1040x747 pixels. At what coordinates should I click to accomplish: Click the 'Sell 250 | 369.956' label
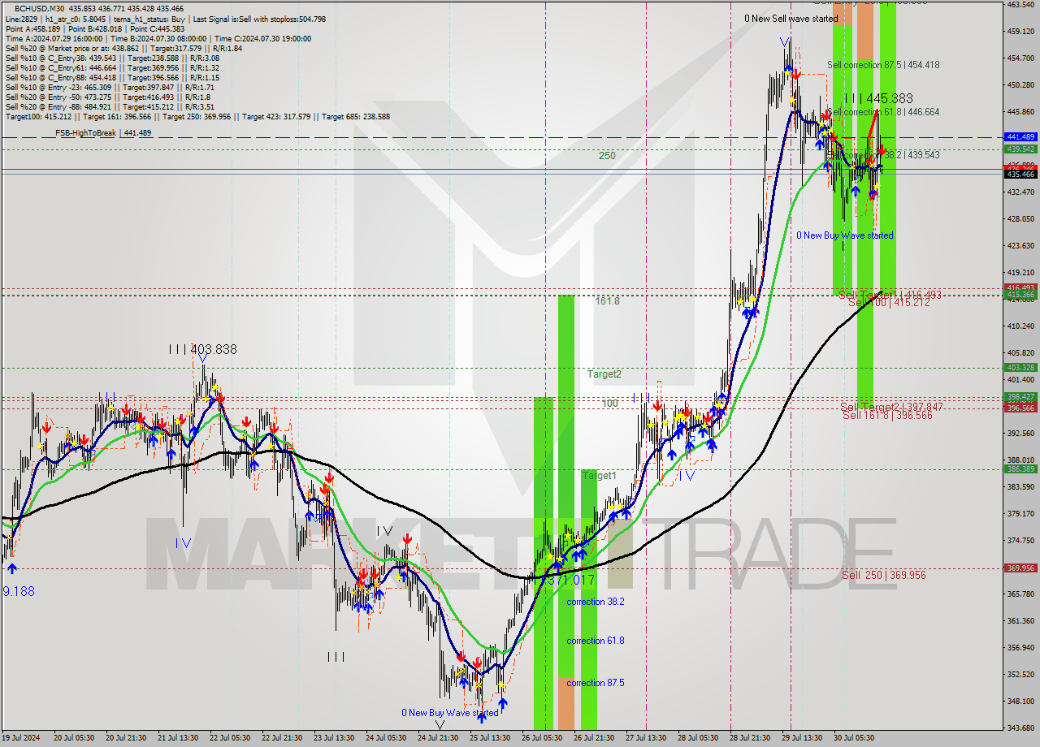(x=884, y=575)
